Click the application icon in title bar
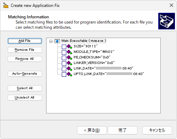This screenshot has height=139, width=177. pyautogui.click(x=6, y=5)
